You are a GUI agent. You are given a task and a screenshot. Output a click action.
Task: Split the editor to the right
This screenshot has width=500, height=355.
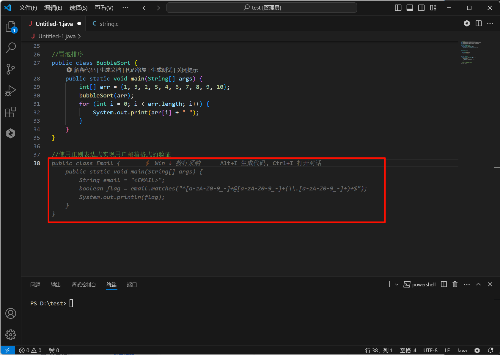[x=479, y=23]
